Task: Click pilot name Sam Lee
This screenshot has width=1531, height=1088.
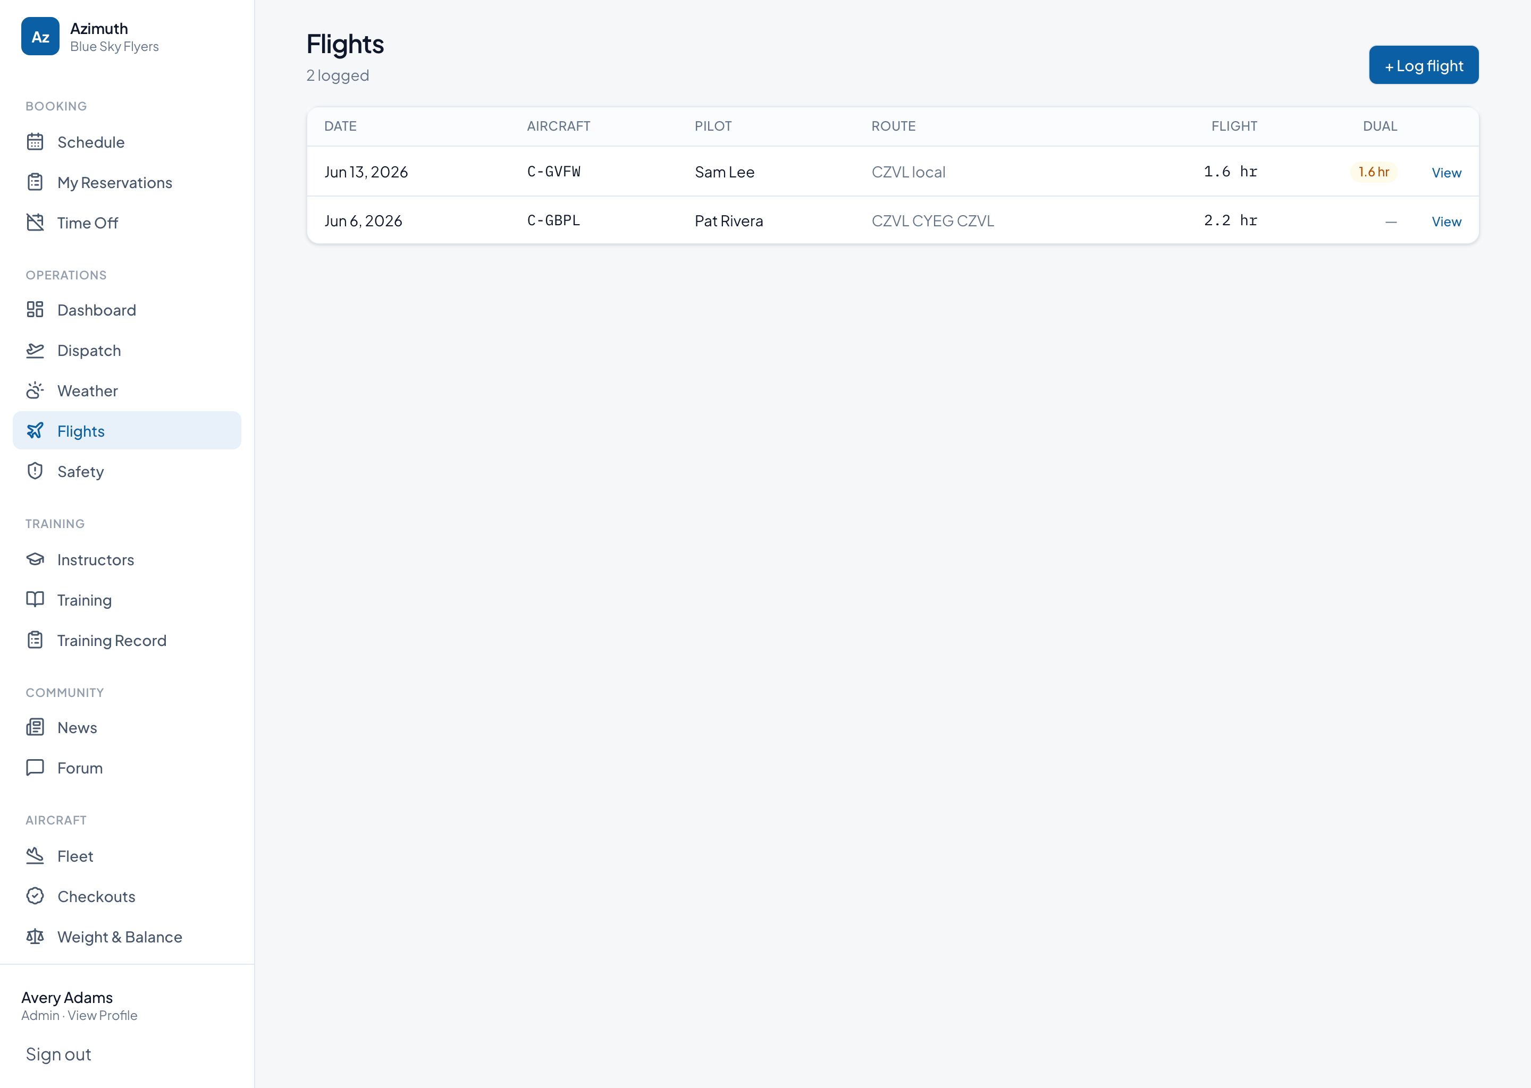Action: [x=725, y=172]
